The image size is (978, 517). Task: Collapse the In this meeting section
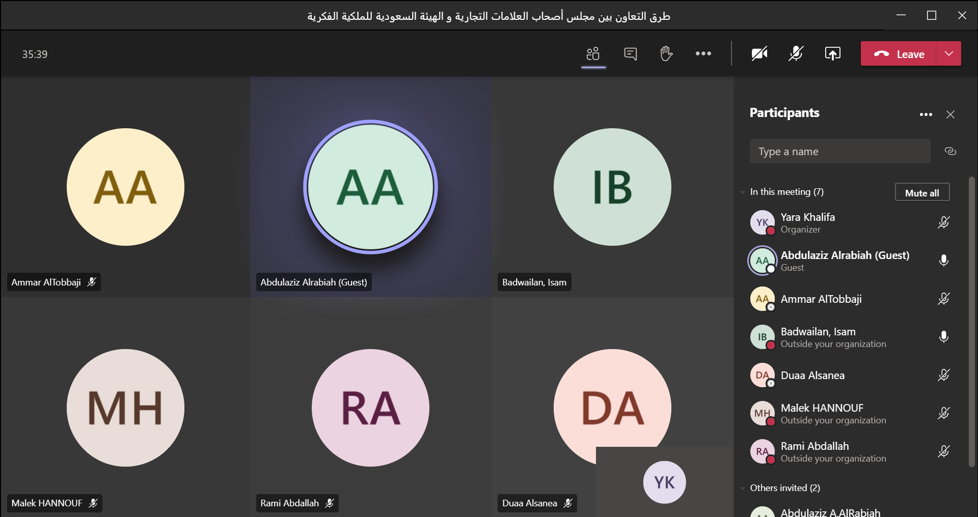(743, 192)
